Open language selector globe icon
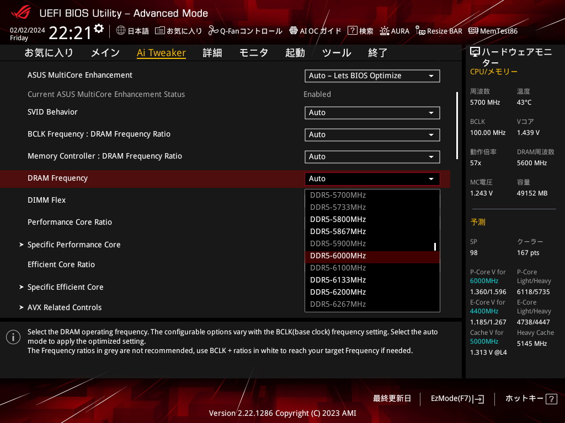 (121, 31)
